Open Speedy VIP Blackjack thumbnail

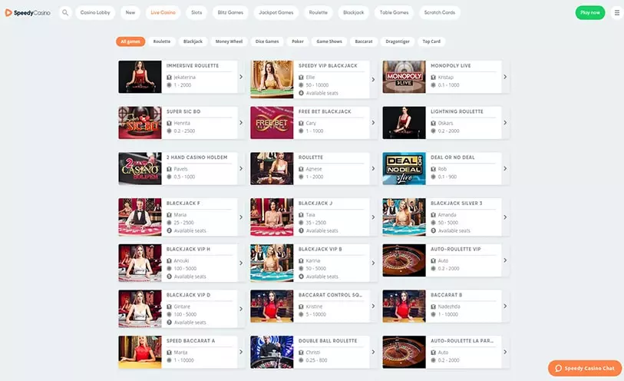[x=272, y=79]
